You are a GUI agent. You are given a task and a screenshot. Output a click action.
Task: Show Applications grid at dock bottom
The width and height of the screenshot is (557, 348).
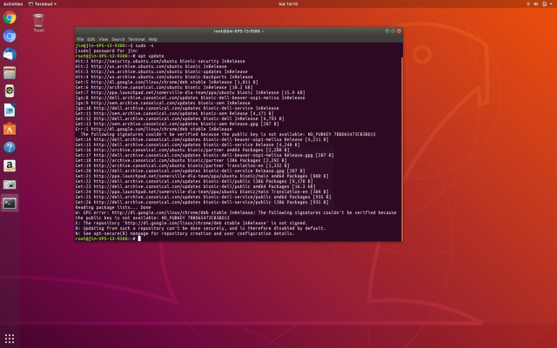pos(10,338)
